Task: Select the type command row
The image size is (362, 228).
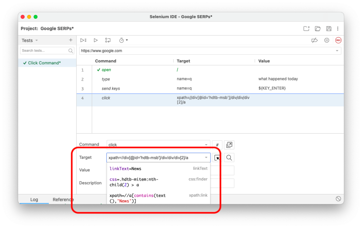Action: point(210,79)
